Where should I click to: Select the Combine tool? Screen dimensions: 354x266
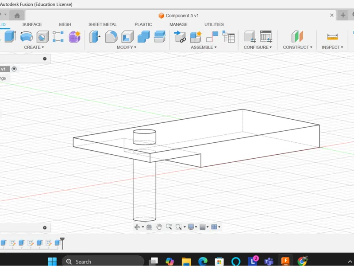pos(143,36)
